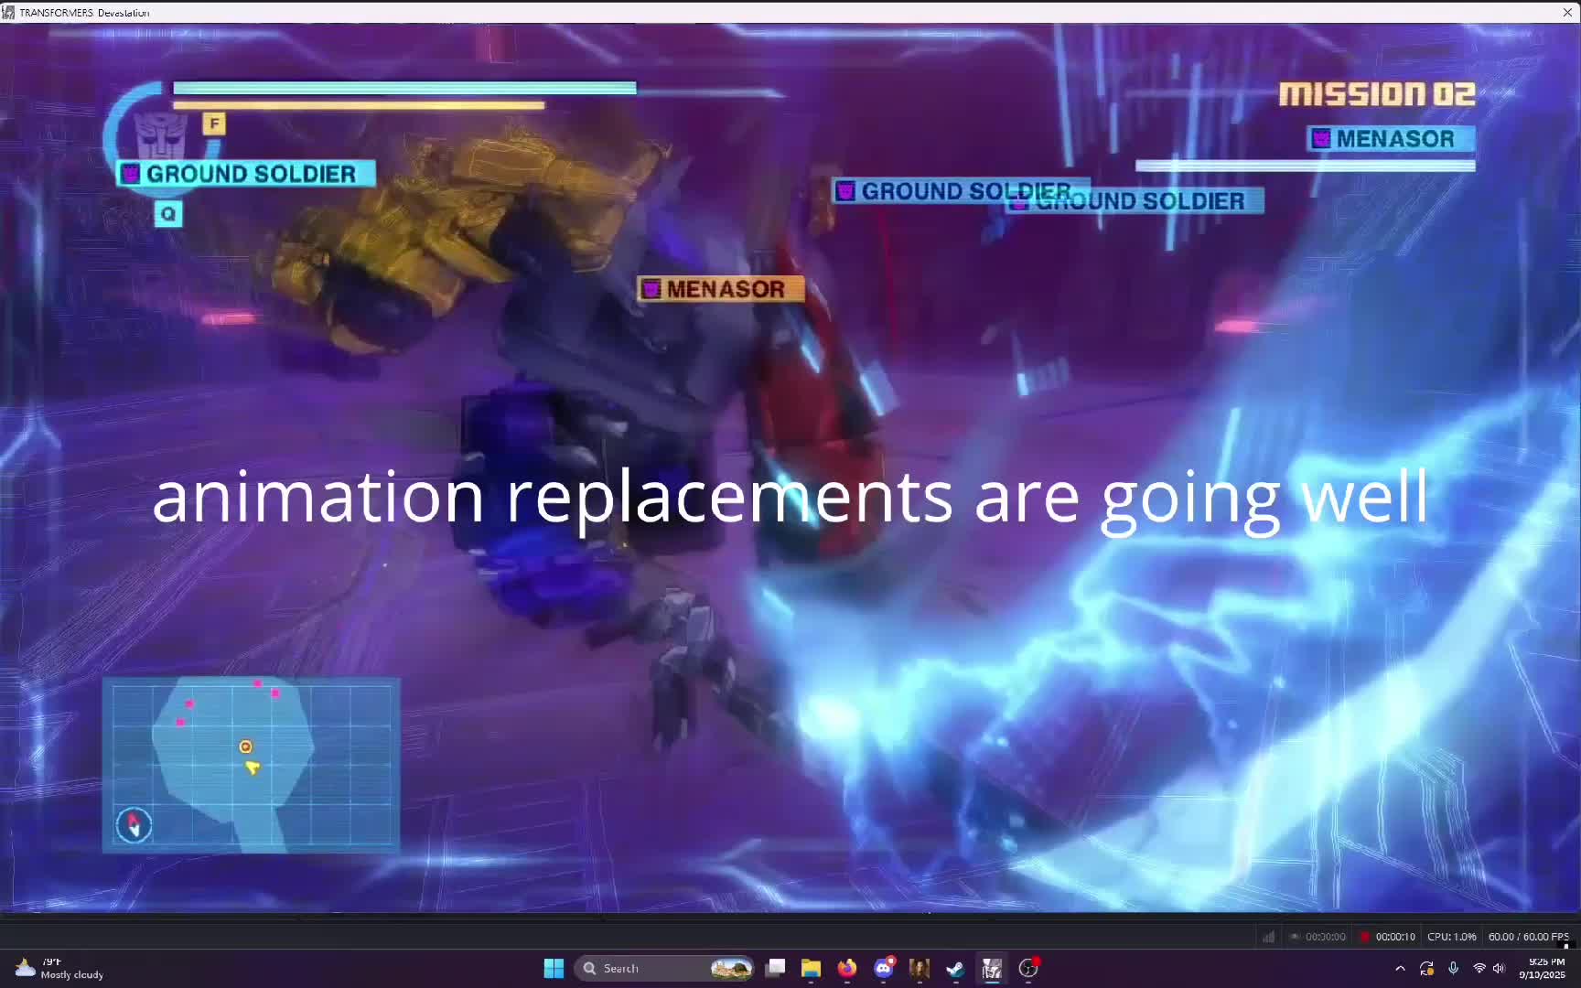Image resolution: width=1581 pixels, height=988 pixels.
Task: Click GROUND SOLDIER tag beside the Autobot emblem
Action: click(246, 174)
